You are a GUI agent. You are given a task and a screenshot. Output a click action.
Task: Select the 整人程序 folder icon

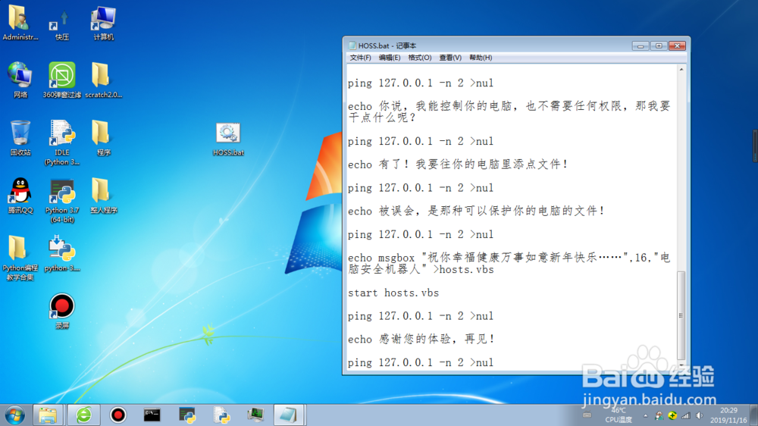[x=103, y=196]
